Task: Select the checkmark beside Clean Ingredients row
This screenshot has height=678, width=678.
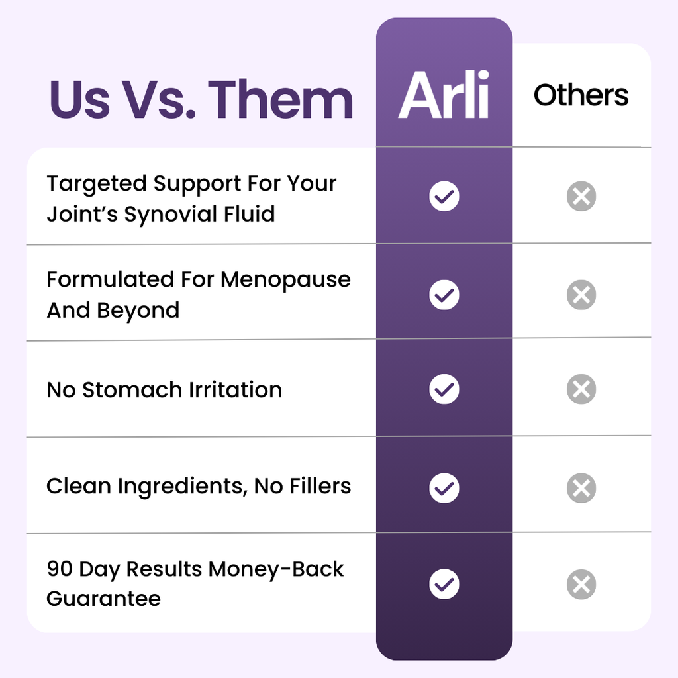Action: point(444,488)
